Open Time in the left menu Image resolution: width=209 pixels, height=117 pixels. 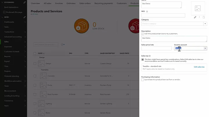pyautogui.click(x=6, y=66)
